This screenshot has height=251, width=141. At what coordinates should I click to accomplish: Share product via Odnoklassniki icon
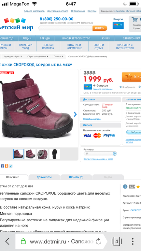[7, 166]
